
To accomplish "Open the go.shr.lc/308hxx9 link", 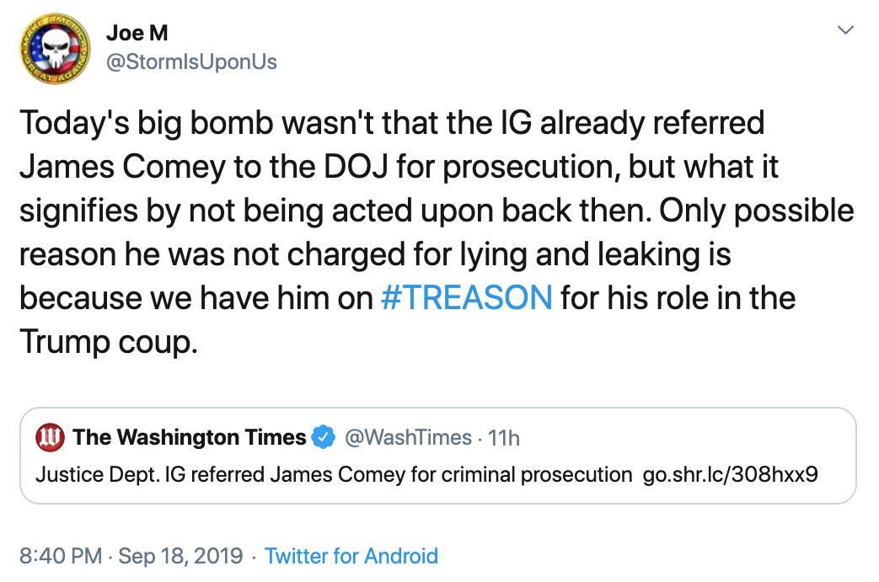I will point(730,474).
